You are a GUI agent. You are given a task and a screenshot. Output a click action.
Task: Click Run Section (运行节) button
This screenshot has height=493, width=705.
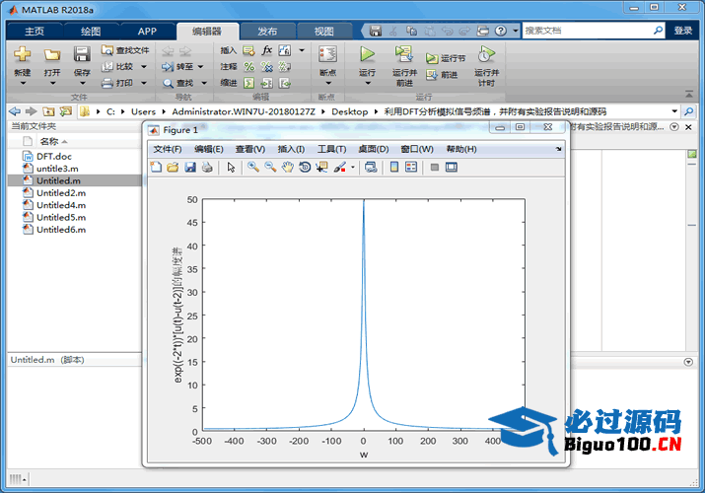(446, 58)
